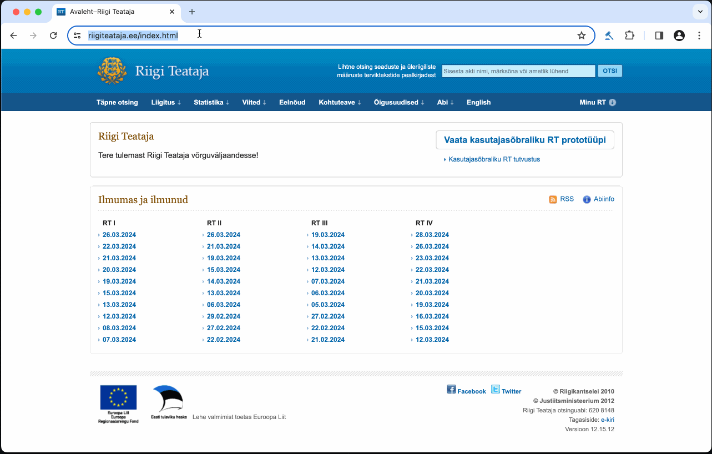Open Kasutajasõbraliku RT tutvustus link
This screenshot has height=454, width=712.
coord(494,159)
